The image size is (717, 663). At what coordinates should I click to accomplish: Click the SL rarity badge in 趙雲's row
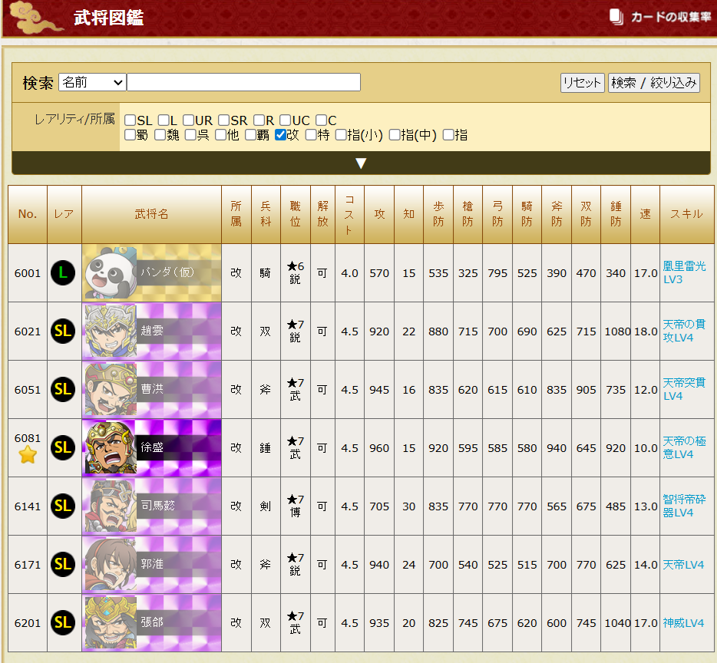tap(63, 331)
